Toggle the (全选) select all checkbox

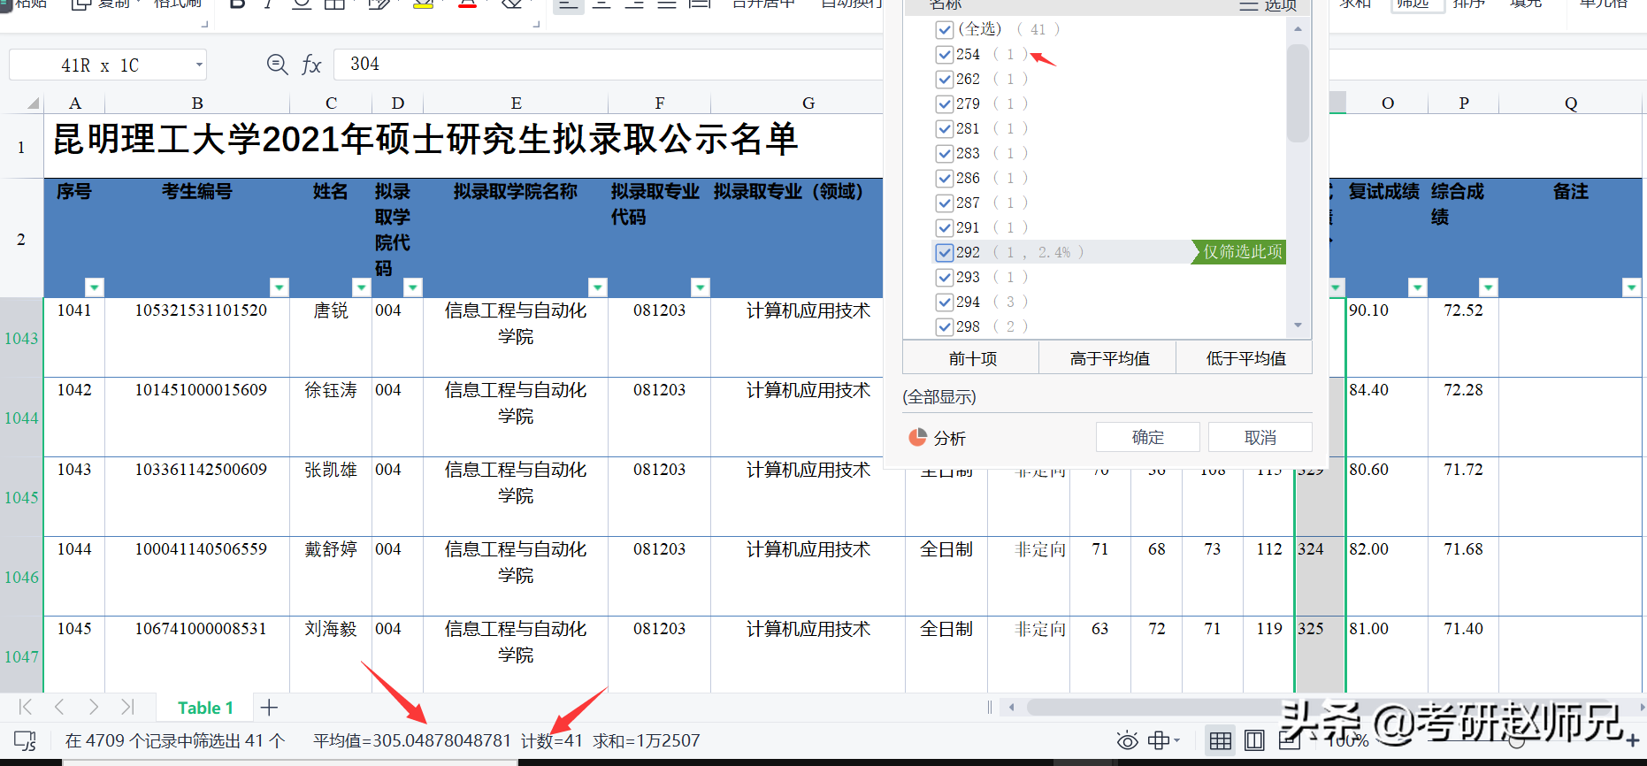(945, 29)
